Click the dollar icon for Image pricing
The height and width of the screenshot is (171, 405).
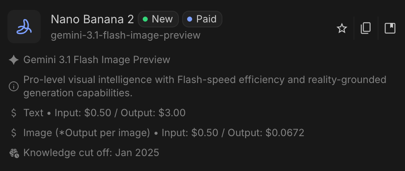click(14, 133)
